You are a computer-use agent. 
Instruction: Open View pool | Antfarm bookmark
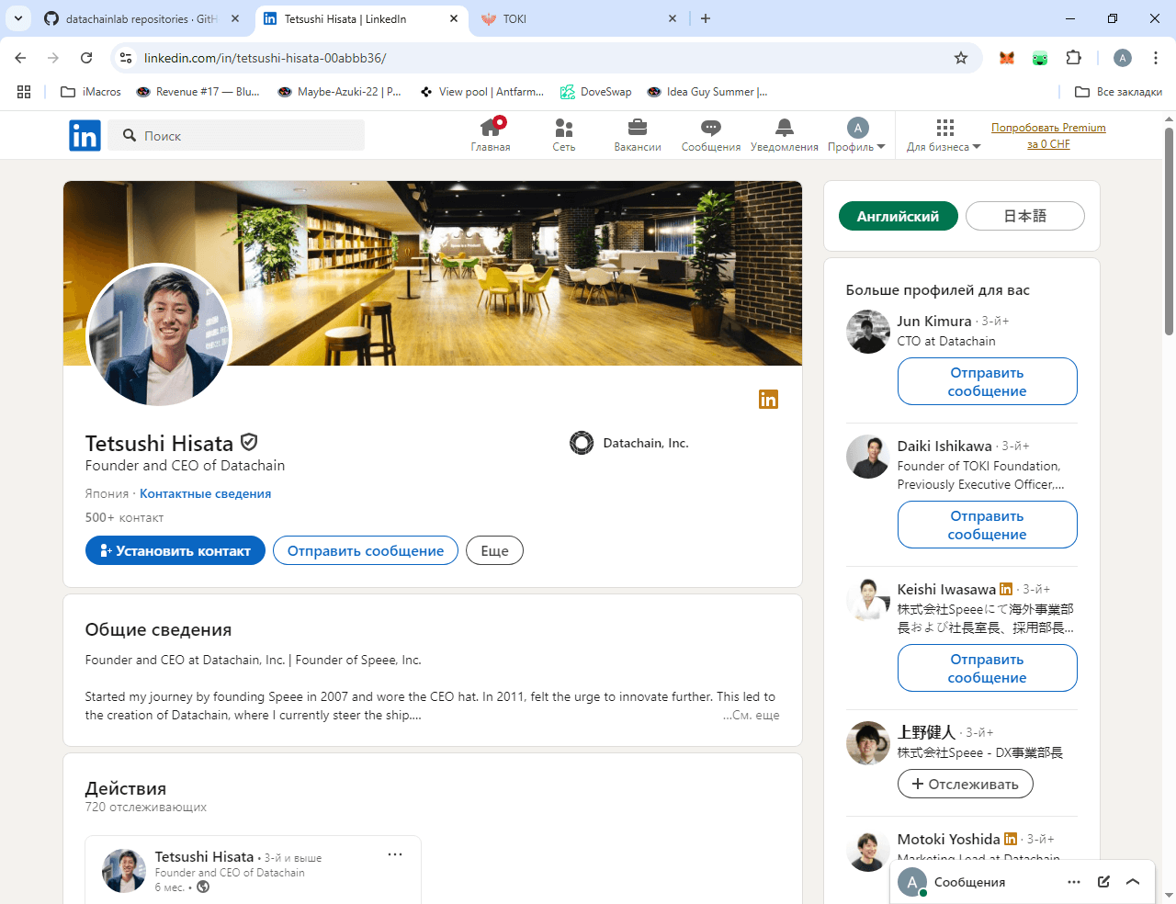482,92
